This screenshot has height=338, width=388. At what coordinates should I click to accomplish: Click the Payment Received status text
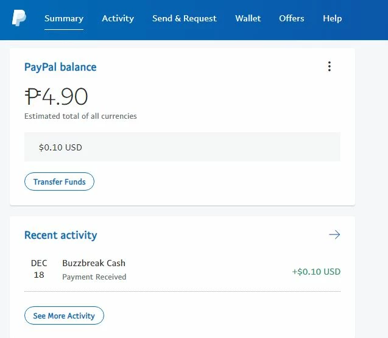[94, 276]
